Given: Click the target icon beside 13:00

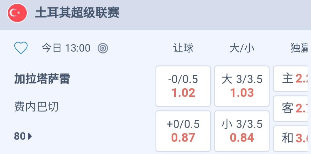Looking at the screenshot, I should 103,48.
